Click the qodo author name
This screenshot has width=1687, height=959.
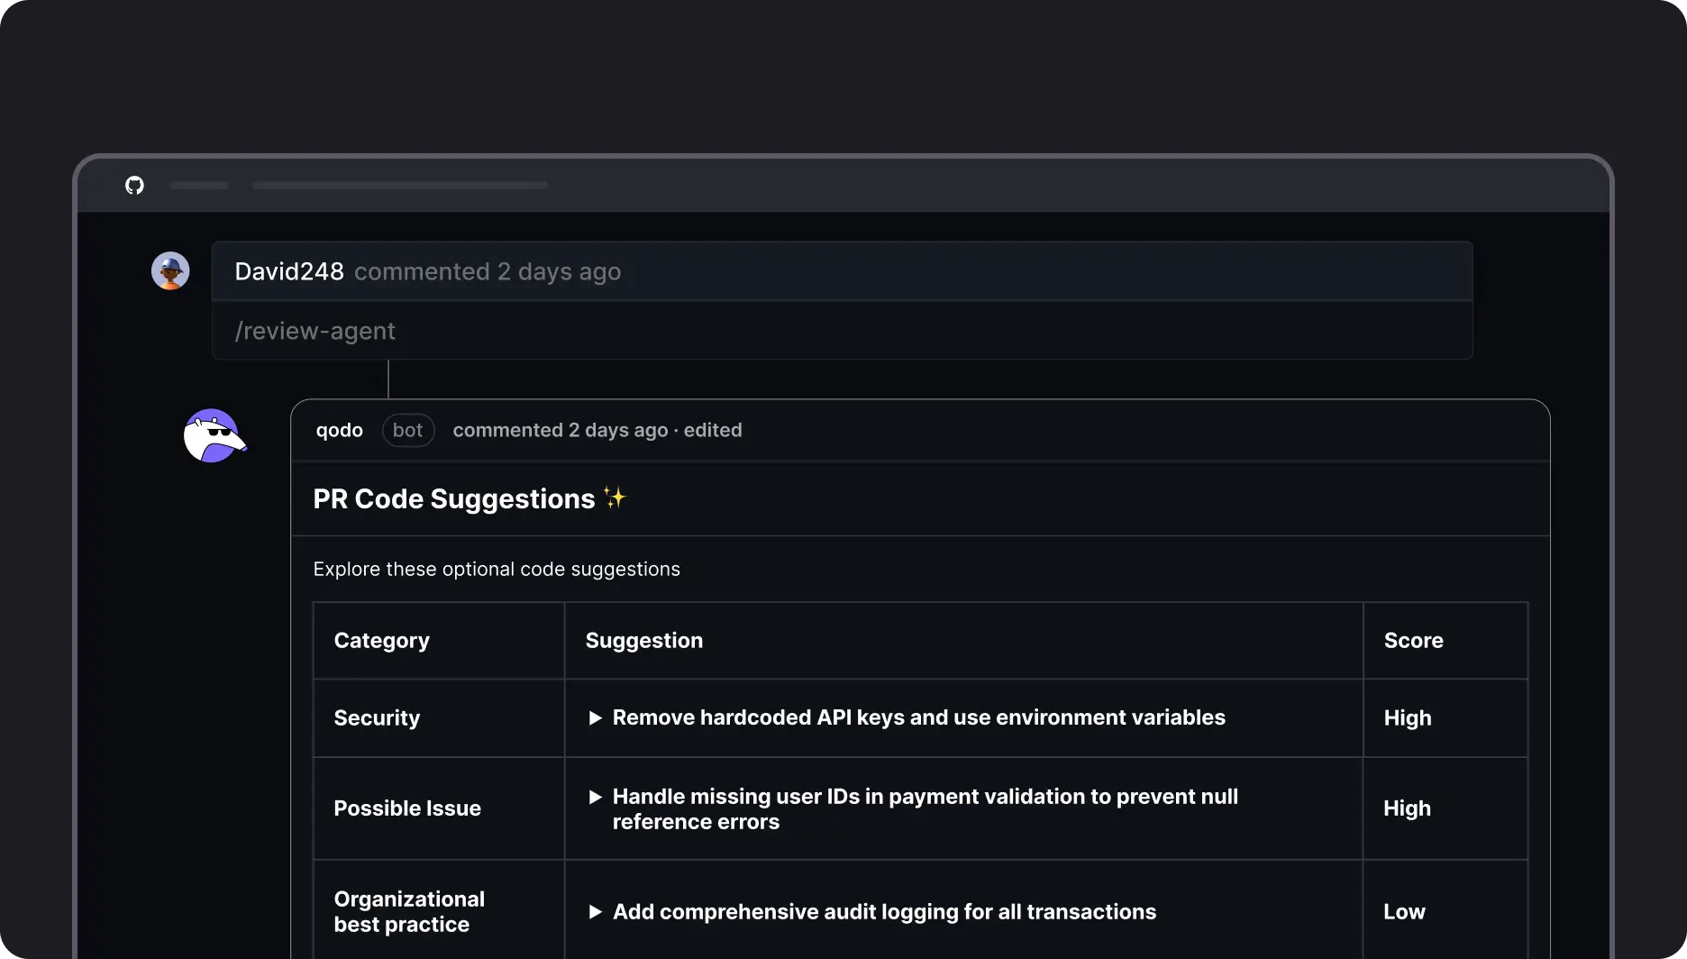tap(339, 431)
